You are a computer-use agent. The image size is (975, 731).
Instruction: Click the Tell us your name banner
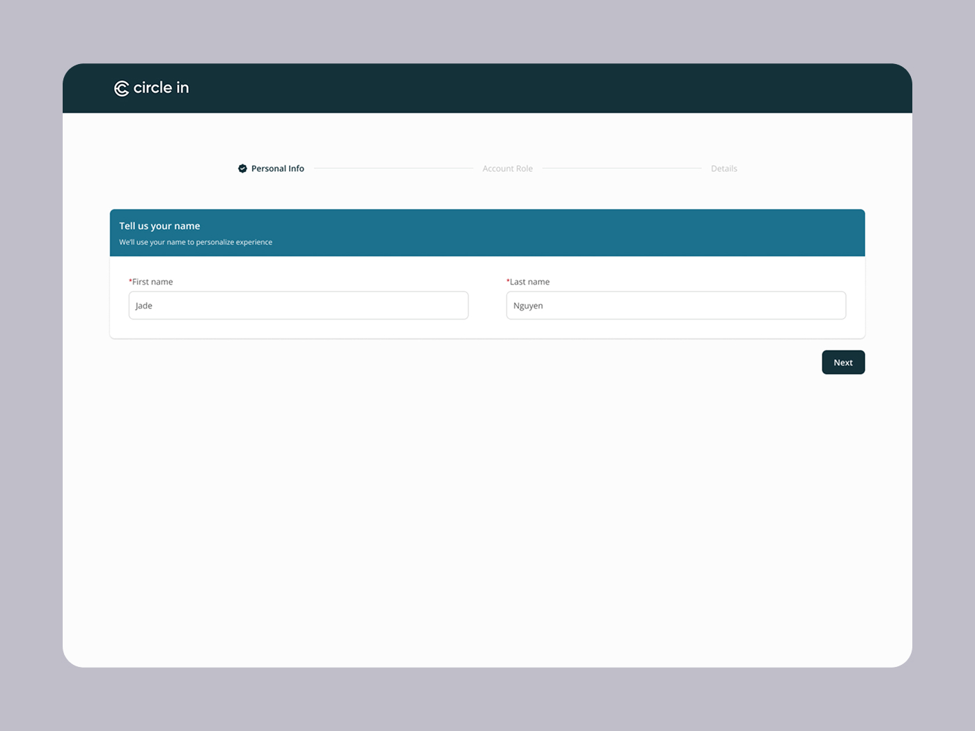coord(487,233)
